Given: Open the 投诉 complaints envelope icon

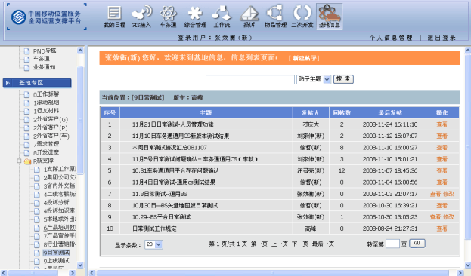Looking at the screenshot, I should [249, 17].
